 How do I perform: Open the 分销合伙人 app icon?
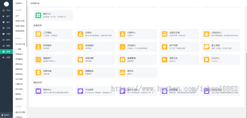pyautogui.click(x=207, y=34)
